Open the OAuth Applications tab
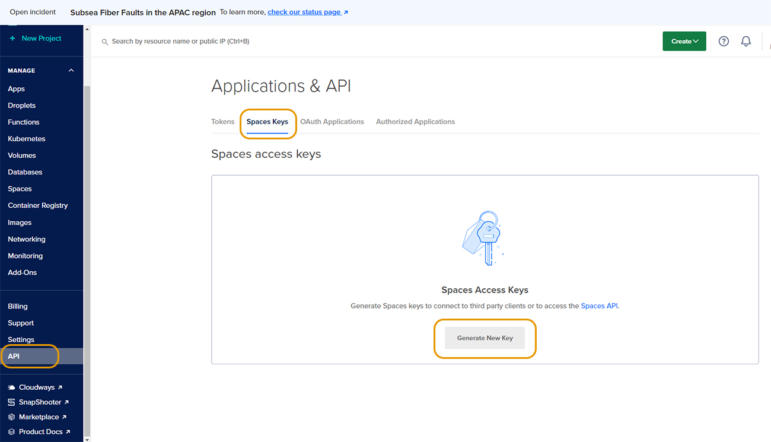This screenshot has width=771, height=442. click(x=332, y=122)
